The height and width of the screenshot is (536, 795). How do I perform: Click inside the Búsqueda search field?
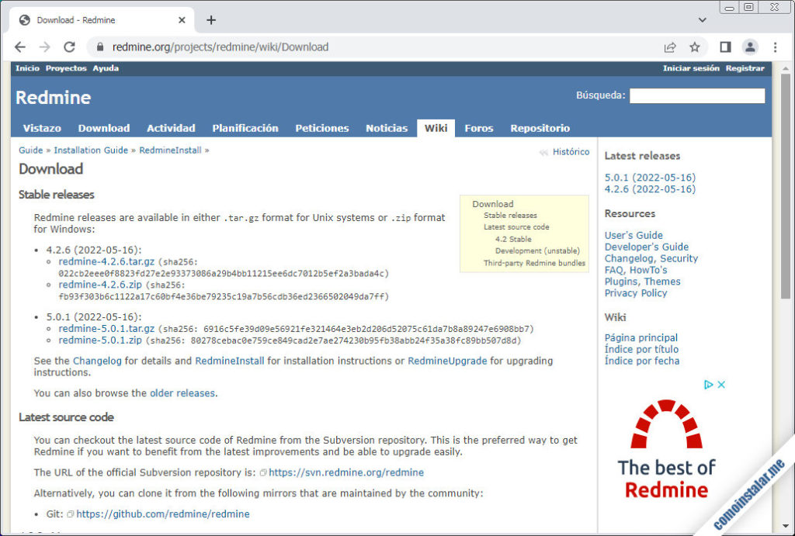pyautogui.click(x=697, y=95)
